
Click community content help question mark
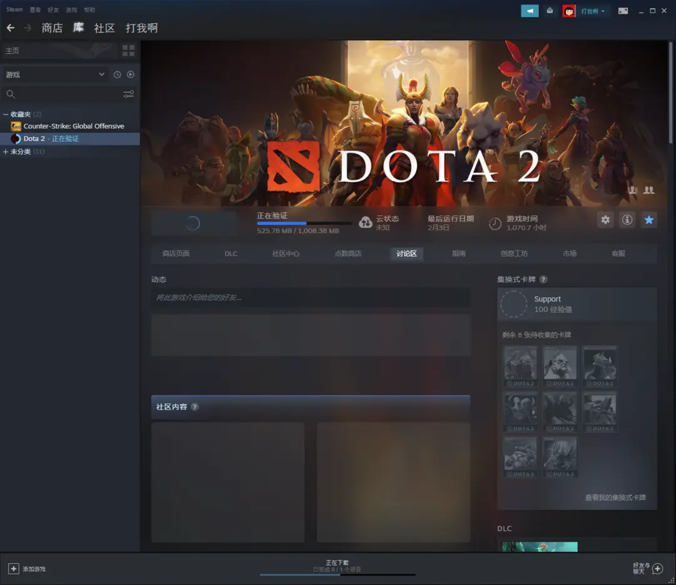195,407
